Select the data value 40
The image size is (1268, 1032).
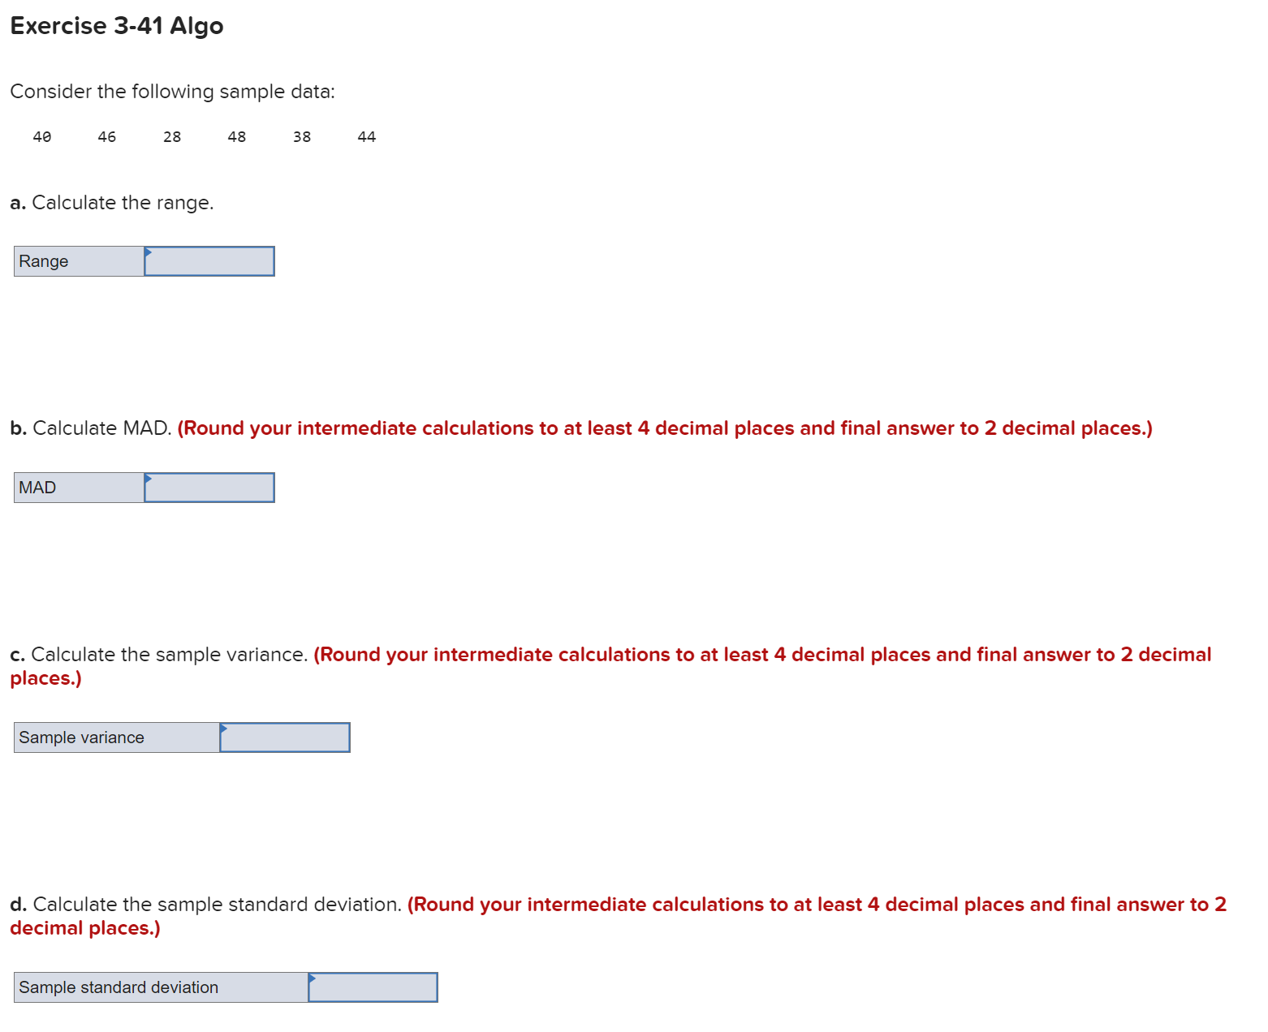pos(41,136)
